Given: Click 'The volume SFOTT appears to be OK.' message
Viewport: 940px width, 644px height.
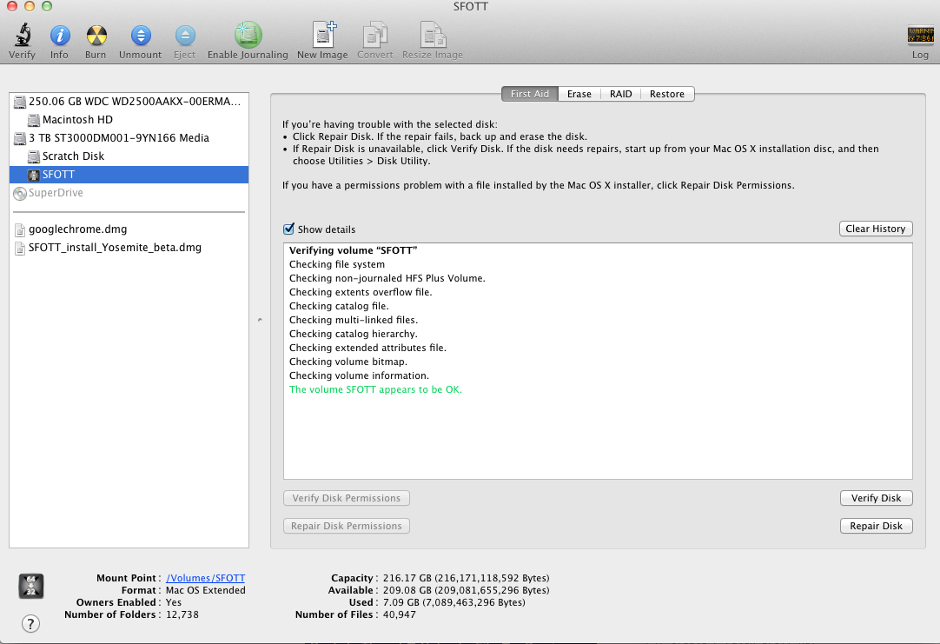Looking at the screenshot, I should click(x=375, y=389).
